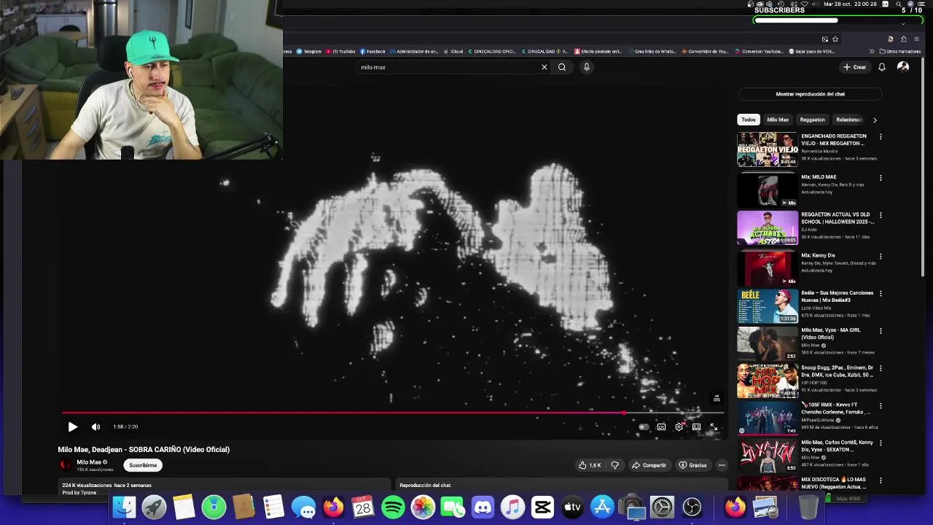The image size is (933, 525).
Task: Click the Gracias button
Action: point(692,465)
